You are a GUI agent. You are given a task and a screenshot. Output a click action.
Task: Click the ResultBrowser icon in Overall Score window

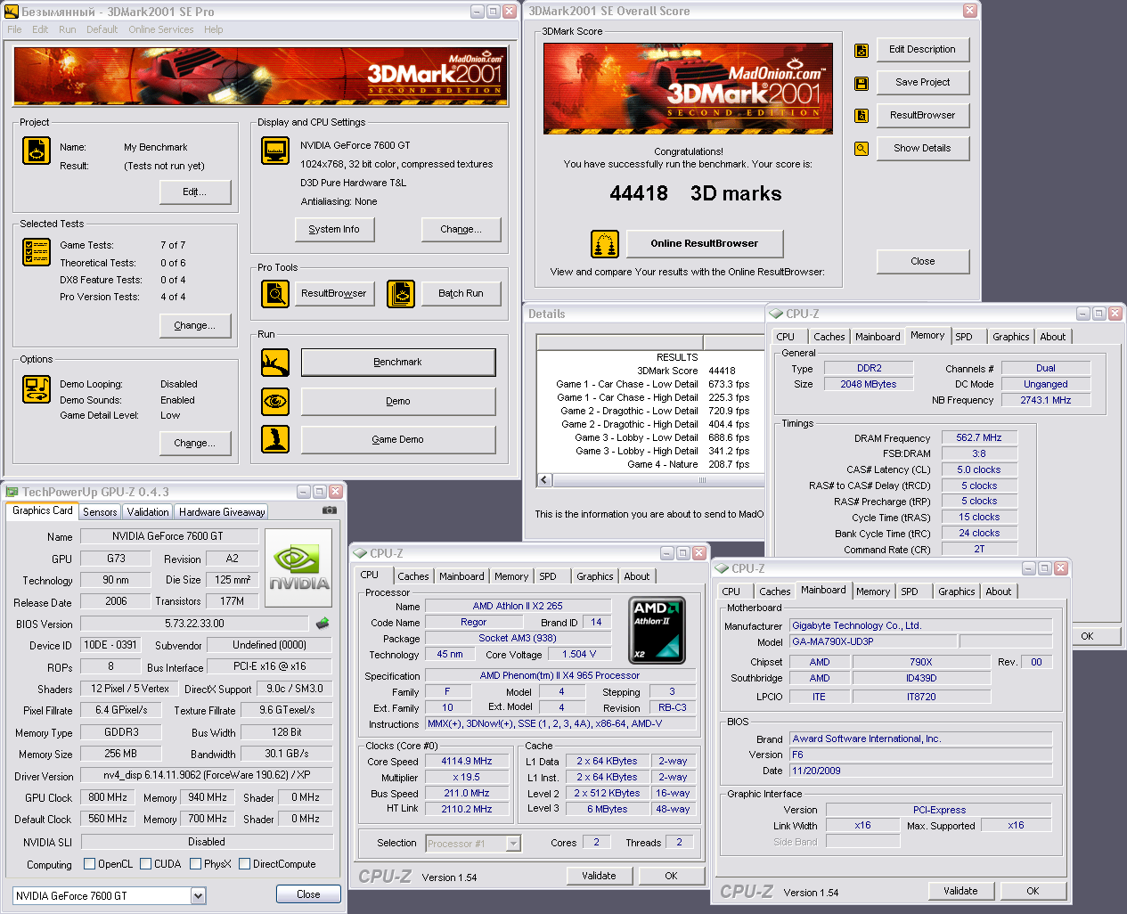(x=862, y=116)
